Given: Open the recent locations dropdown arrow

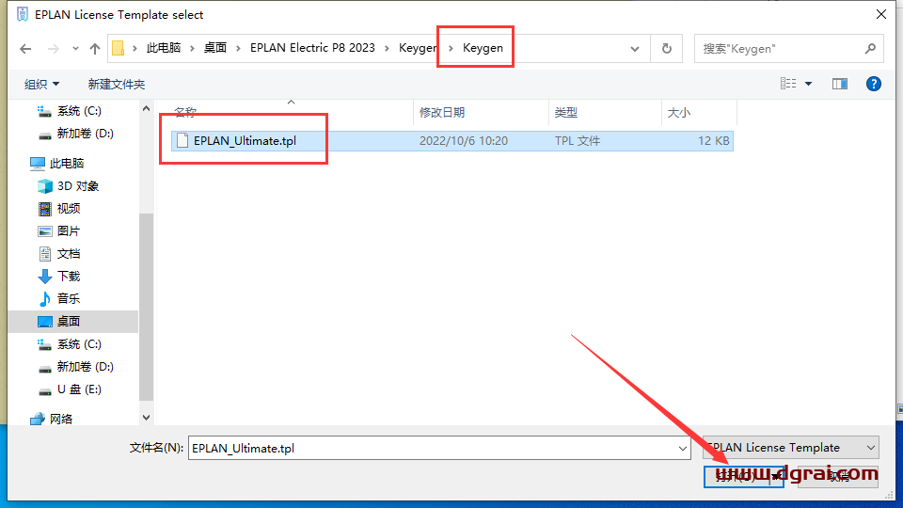Looking at the screenshot, I should tap(75, 49).
